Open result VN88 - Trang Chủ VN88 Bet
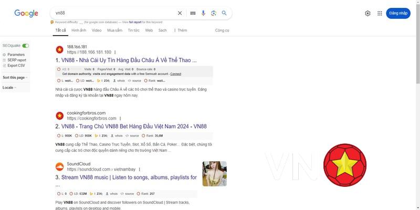The height and width of the screenshot is (210, 420). [134, 127]
